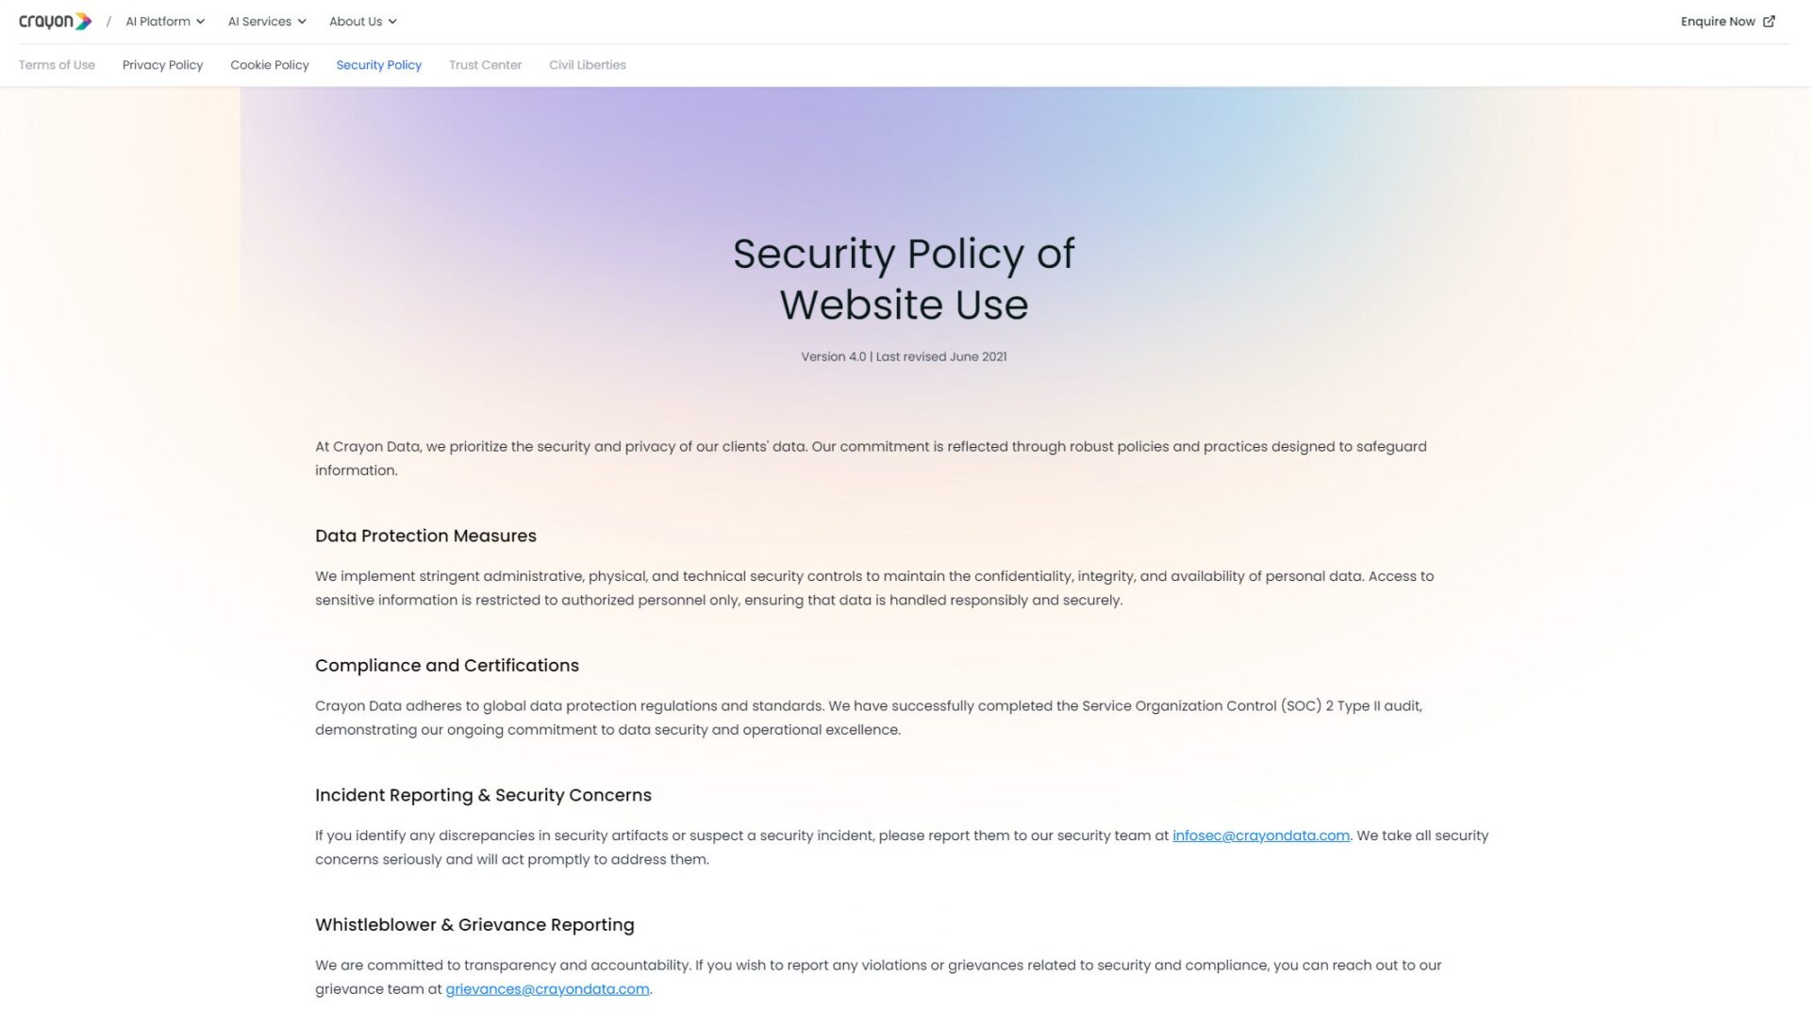Click the Whistleblower & Grievance Reporting heading
Viewport: 1811px width, 1010px height.
[474, 925]
